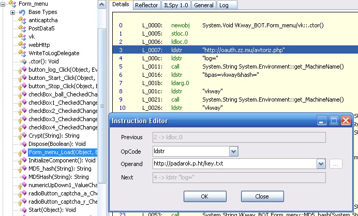Click the checkBox4_CheckedChanged method icon
This screenshot has height=216, width=358.
tap(23, 127)
